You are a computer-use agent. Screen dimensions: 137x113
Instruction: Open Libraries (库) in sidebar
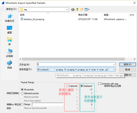10,41
